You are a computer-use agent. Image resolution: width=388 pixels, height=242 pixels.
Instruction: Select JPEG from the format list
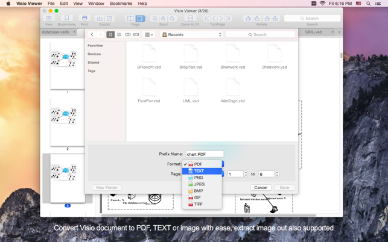pos(199,184)
